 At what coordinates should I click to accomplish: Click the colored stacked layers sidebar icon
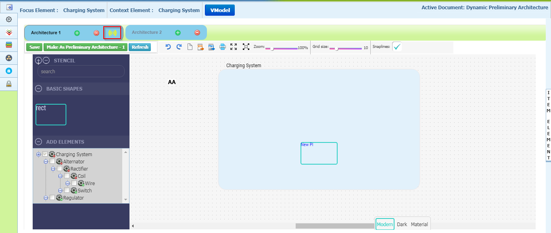9,45
